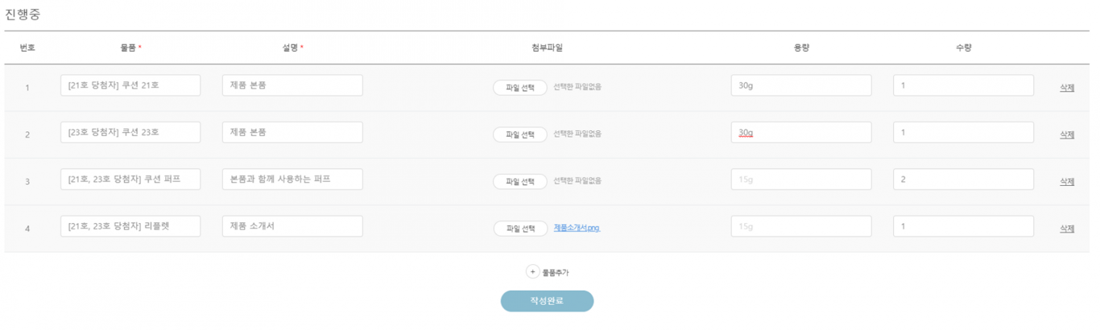This screenshot has height=330, width=1100.
Task: Click the empty 용량 field in row 4
Action: pos(801,226)
